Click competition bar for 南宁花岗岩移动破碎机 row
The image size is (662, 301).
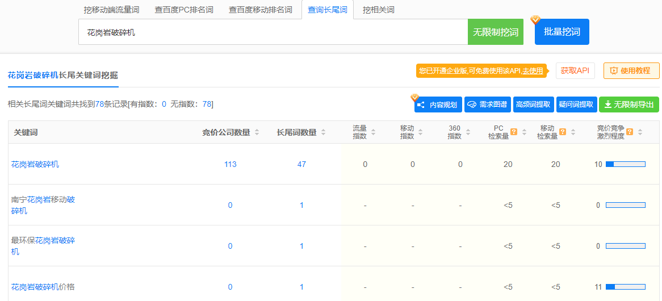(x=626, y=205)
